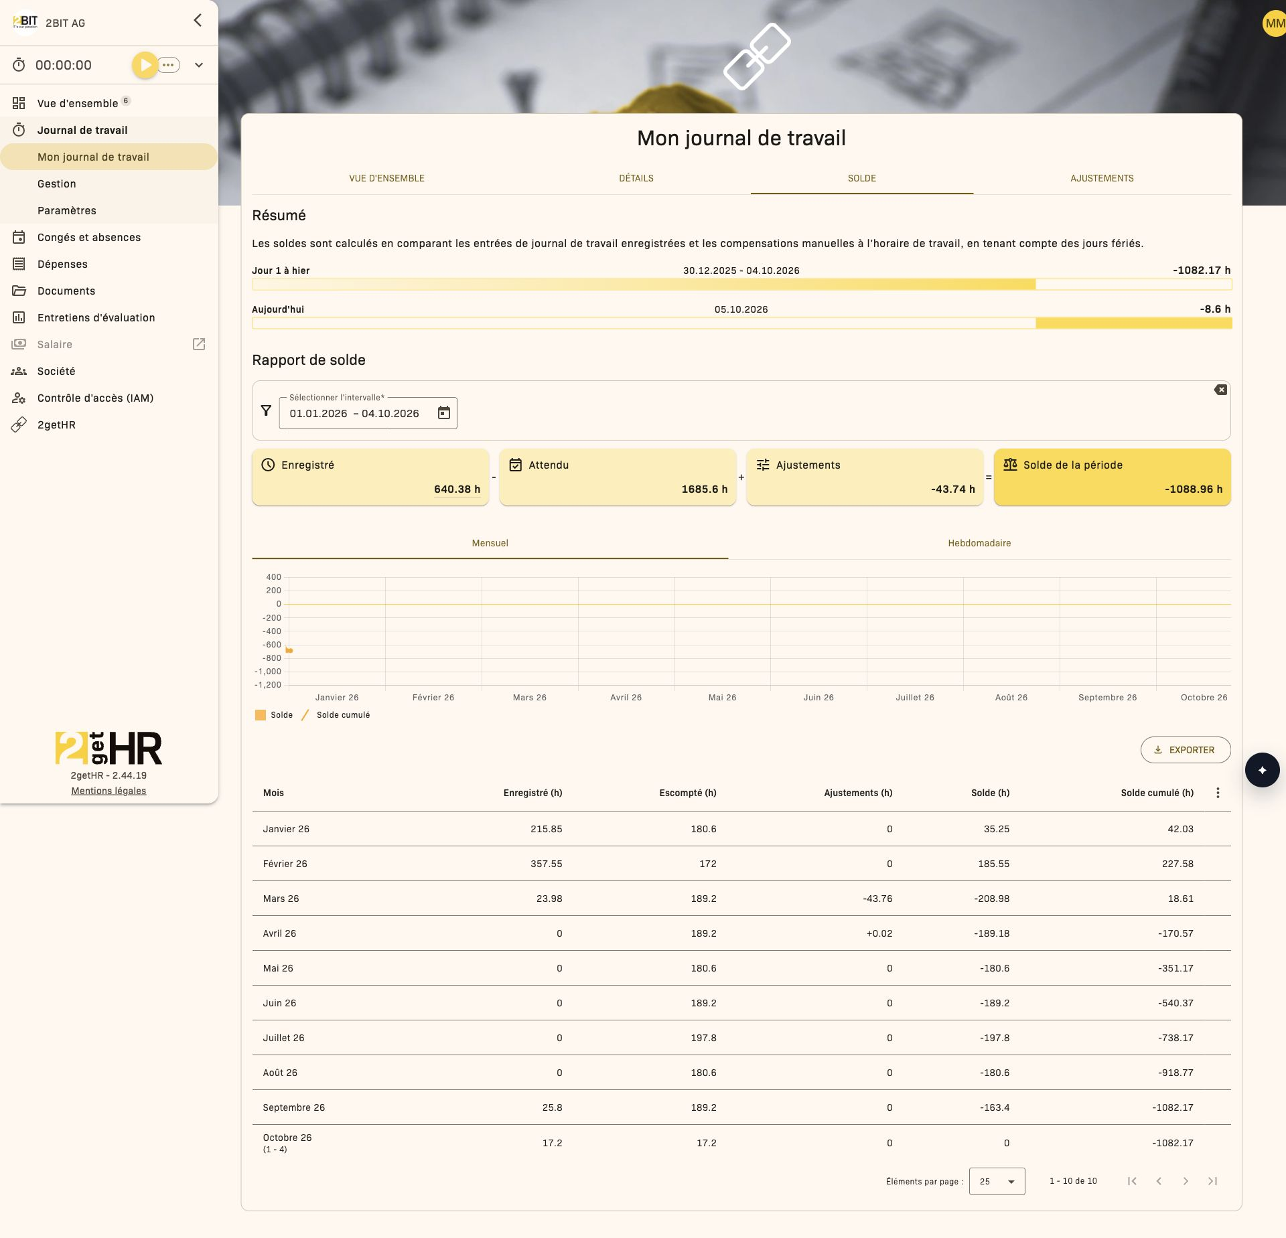
Task: Open table column options three-dot menu
Action: (x=1218, y=793)
